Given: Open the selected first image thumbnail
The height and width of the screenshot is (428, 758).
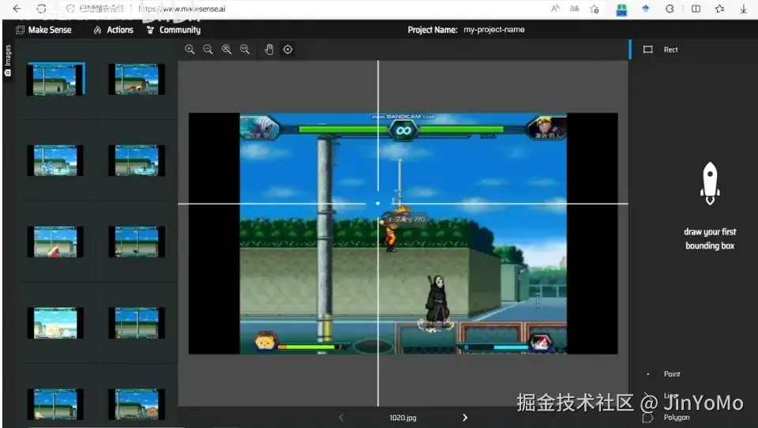Looking at the screenshot, I should point(55,79).
